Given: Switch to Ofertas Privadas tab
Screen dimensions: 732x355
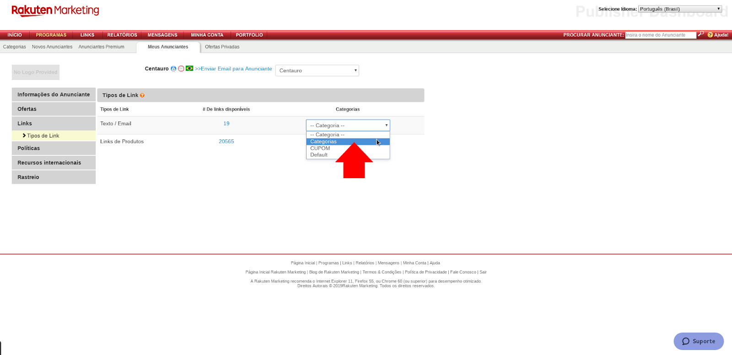Looking at the screenshot, I should (x=222, y=47).
